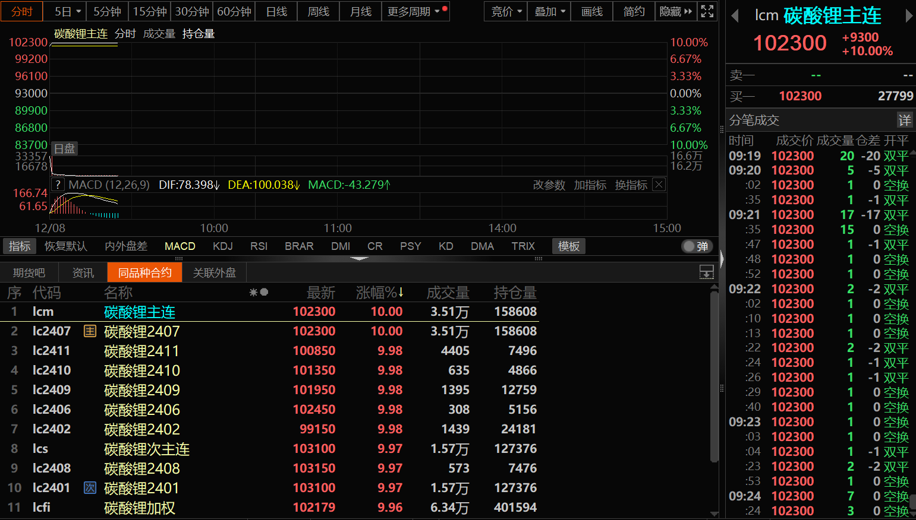Select the DMI indicator
The height and width of the screenshot is (520, 916).
[341, 246]
